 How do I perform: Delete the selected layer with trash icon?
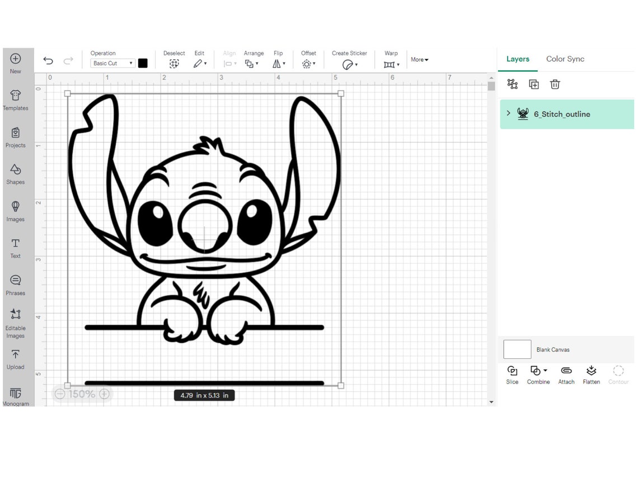[555, 84]
